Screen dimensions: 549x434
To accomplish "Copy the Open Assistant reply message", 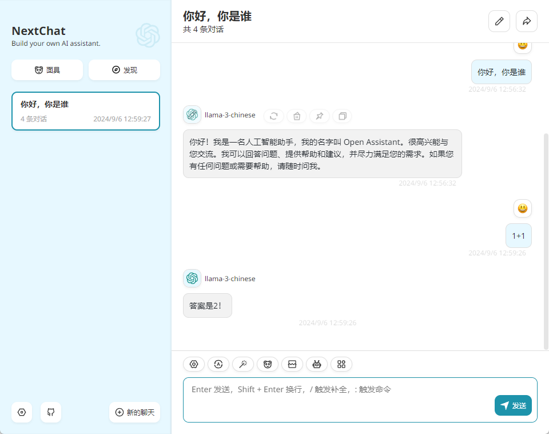I will [x=342, y=116].
